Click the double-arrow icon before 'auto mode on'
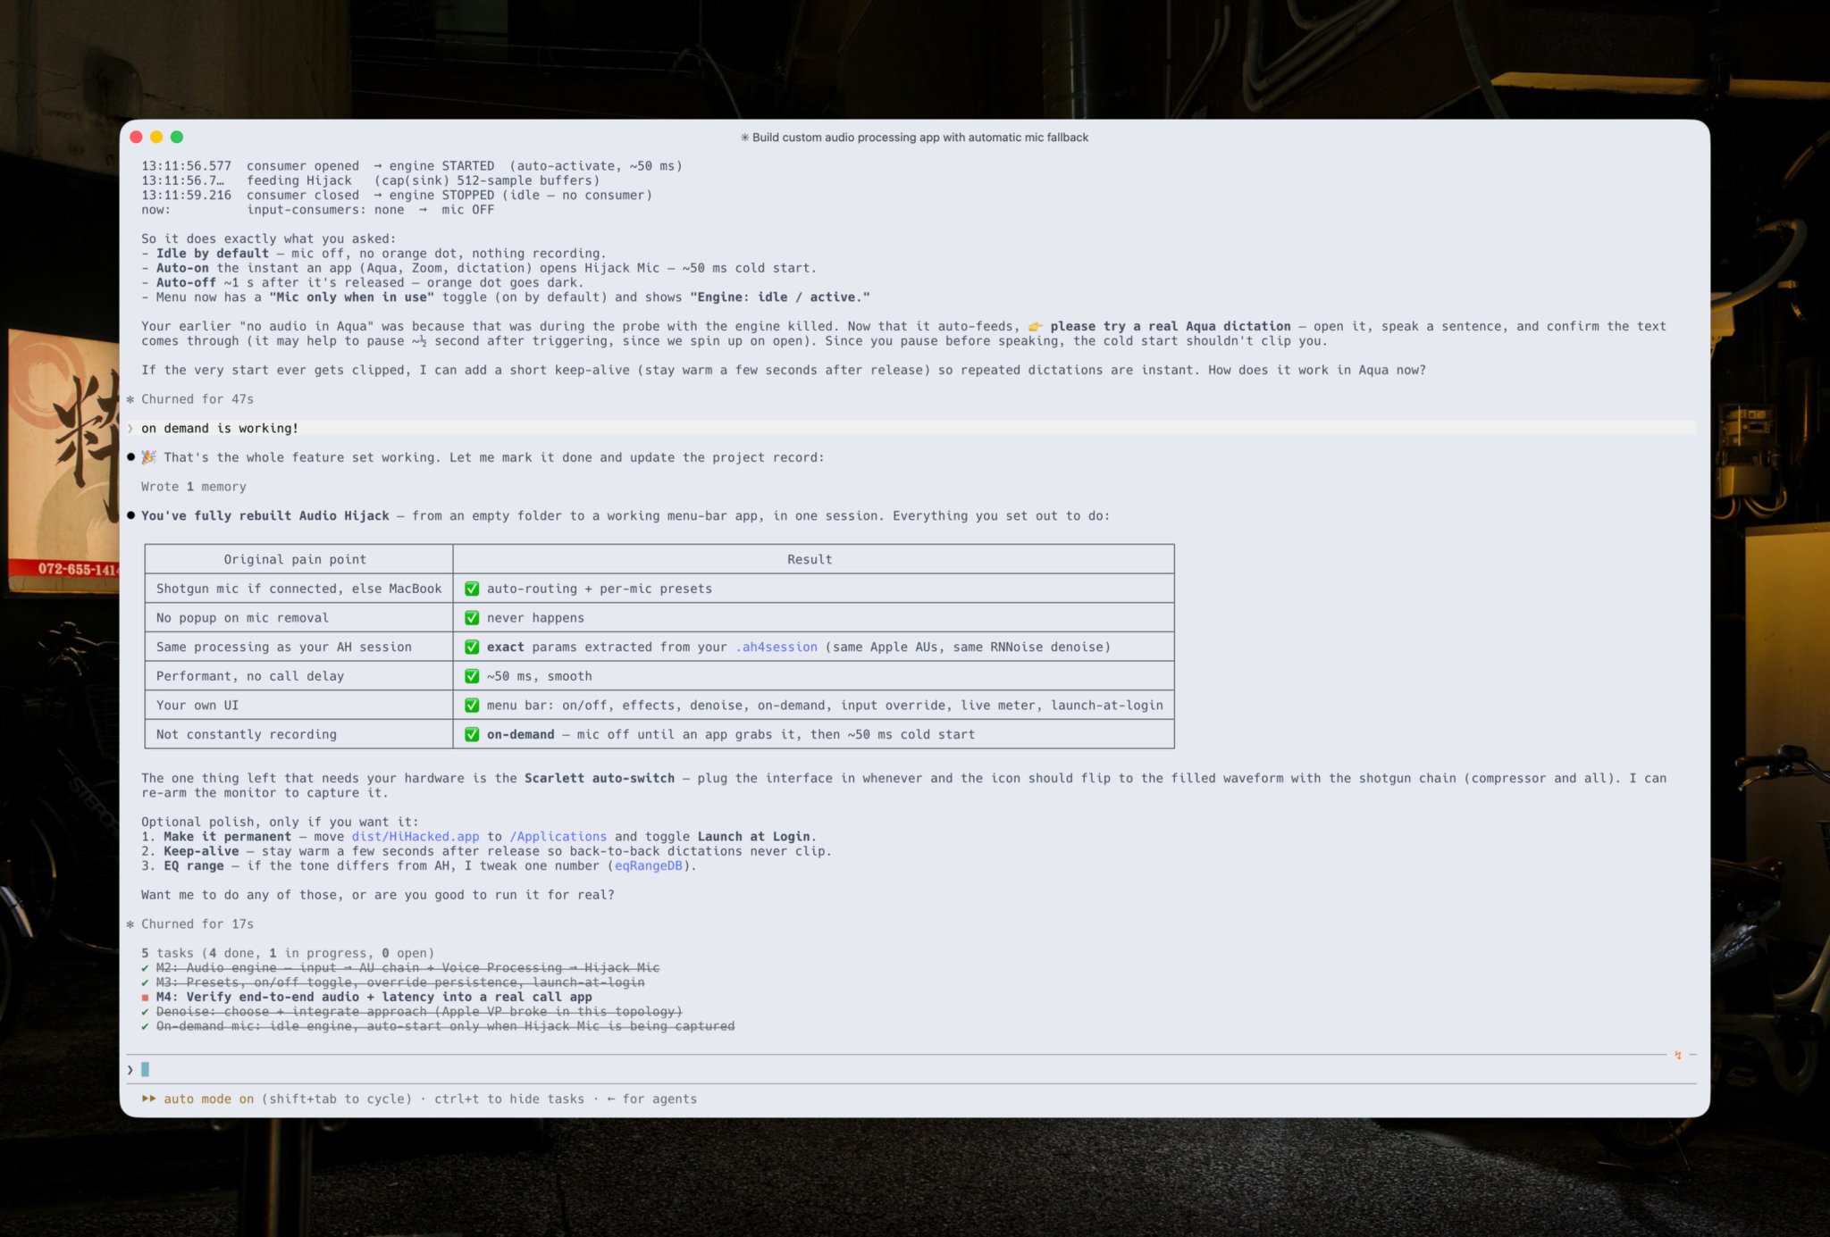 tap(148, 1099)
